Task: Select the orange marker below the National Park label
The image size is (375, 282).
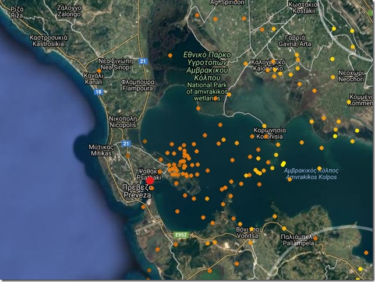Action: tap(216, 98)
